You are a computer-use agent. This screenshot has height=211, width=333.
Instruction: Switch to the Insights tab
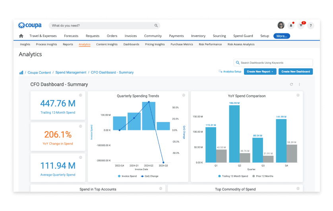pyautogui.click(x=25, y=45)
